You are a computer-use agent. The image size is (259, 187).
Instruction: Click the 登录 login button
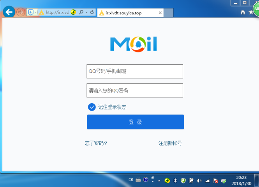pos(136,122)
